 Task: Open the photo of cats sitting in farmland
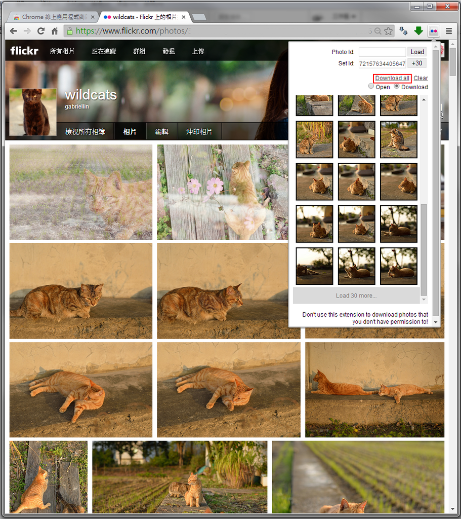[x=180, y=476]
